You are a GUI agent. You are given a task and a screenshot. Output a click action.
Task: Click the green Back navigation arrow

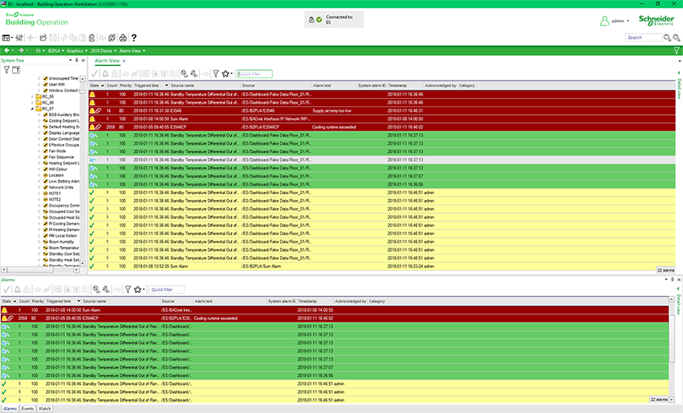click(7, 50)
